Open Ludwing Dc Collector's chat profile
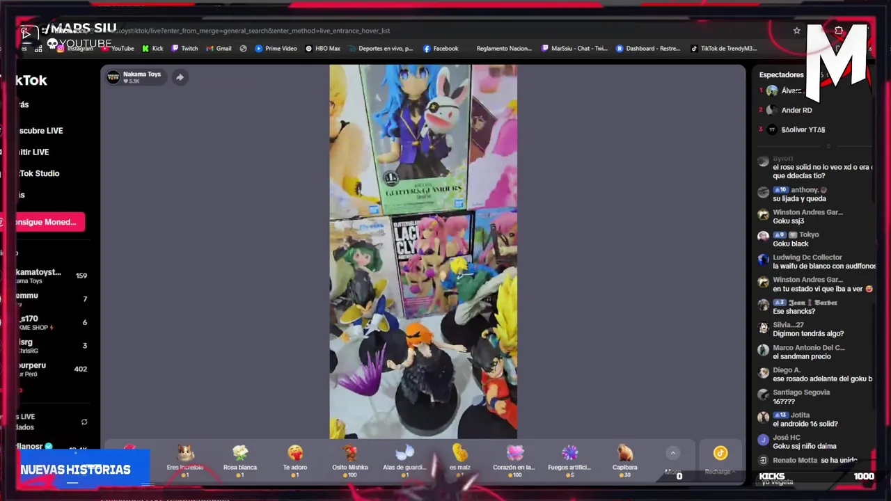The image size is (891, 501). click(x=807, y=257)
